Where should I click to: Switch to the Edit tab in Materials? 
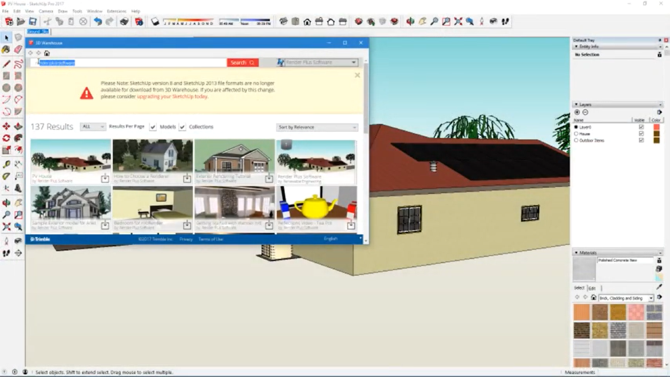tap(592, 288)
